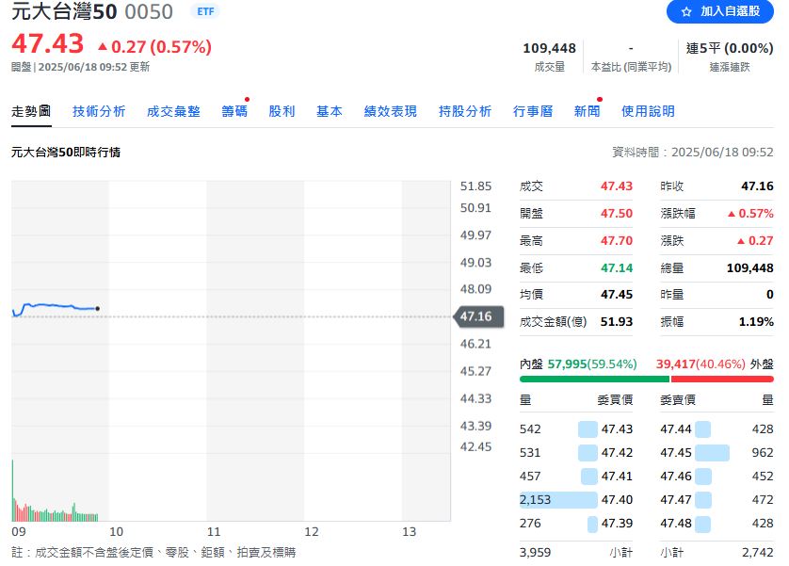Screen dimensions: 789x566
Task: Switch to the 走勢圖 tab
Action: tap(31, 111)
